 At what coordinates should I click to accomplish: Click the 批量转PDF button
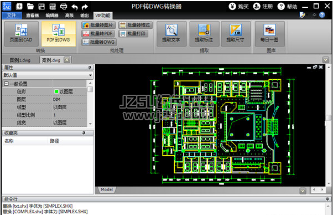[x=98, y=34]
